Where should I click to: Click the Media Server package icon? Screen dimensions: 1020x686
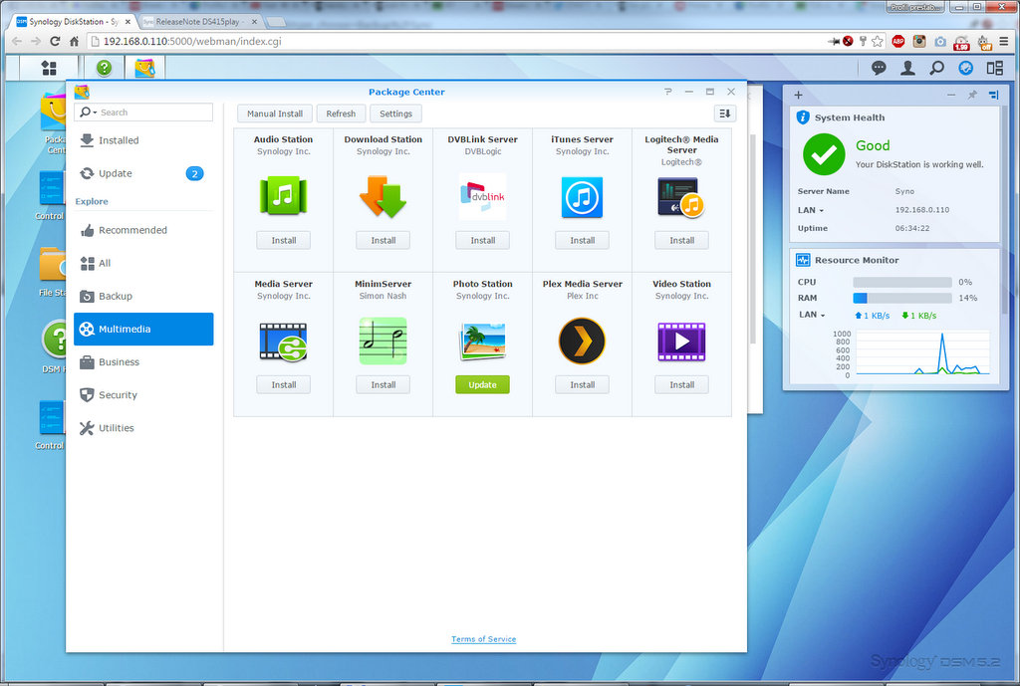pos(284,342)
